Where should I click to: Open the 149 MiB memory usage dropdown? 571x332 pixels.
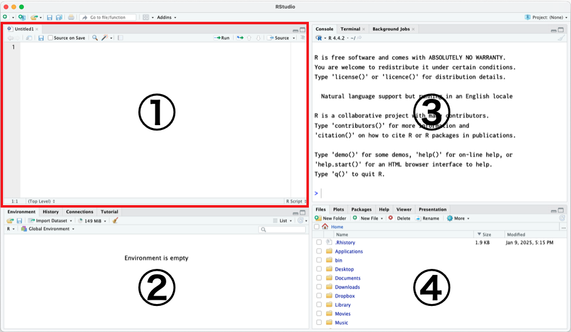[92, 220]
